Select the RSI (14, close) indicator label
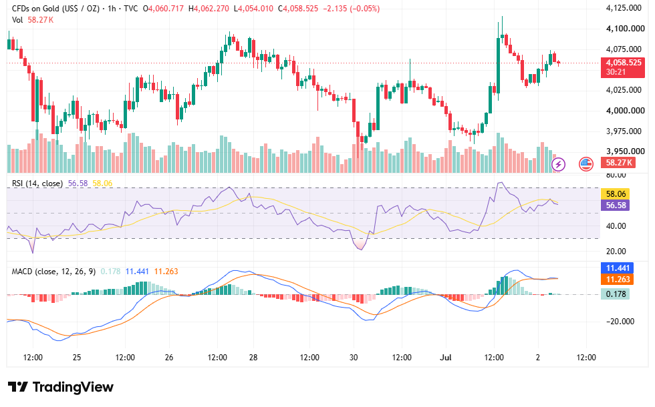The image size is (655, 407). (x=37, y=183)
